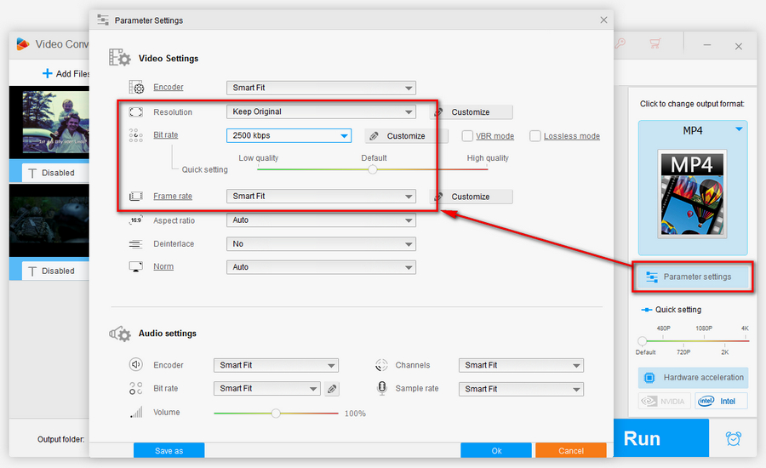Select the Intel acceleration icon
Viewport: 766px width, 468px height.
(x=721, y=401)
